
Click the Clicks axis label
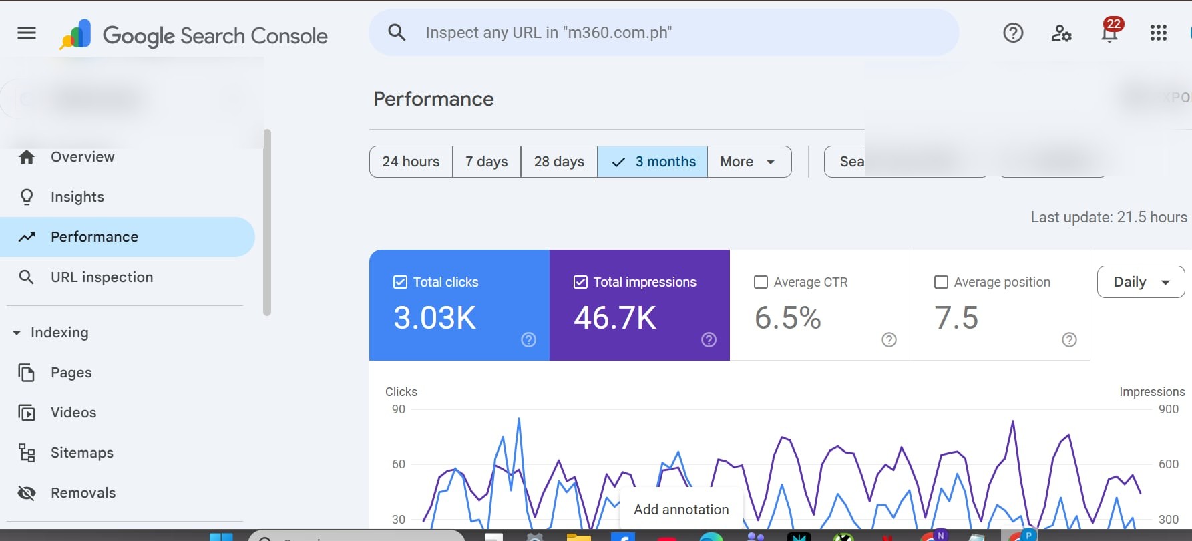coord(401,392)
